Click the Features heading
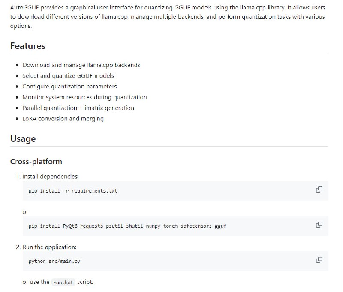This screenshot has height=292, width=343. tap(28, 46)
